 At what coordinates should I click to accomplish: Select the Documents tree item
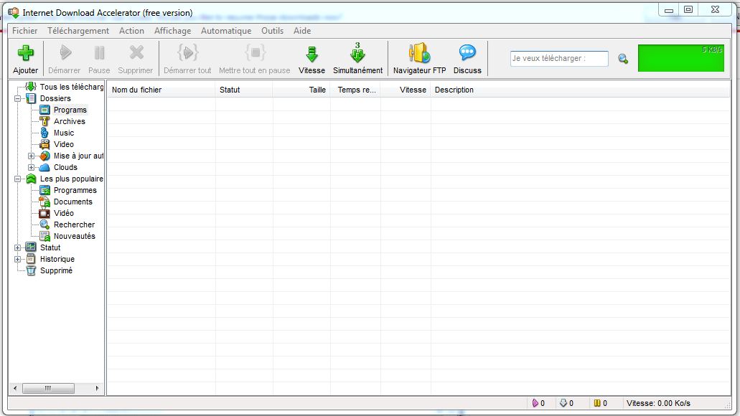coord(72,202)
